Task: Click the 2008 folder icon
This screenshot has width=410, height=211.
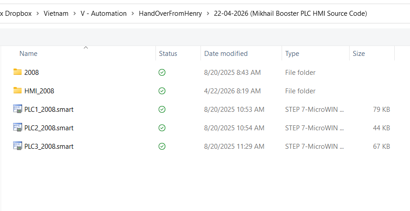Action: tap(18, 72)
